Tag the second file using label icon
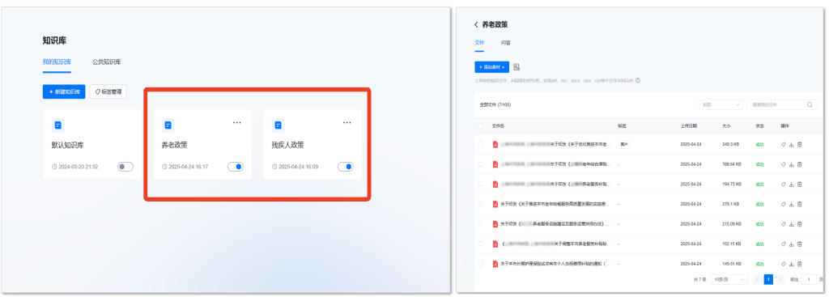This screenshot has height=297, width=829. point(784,164)
